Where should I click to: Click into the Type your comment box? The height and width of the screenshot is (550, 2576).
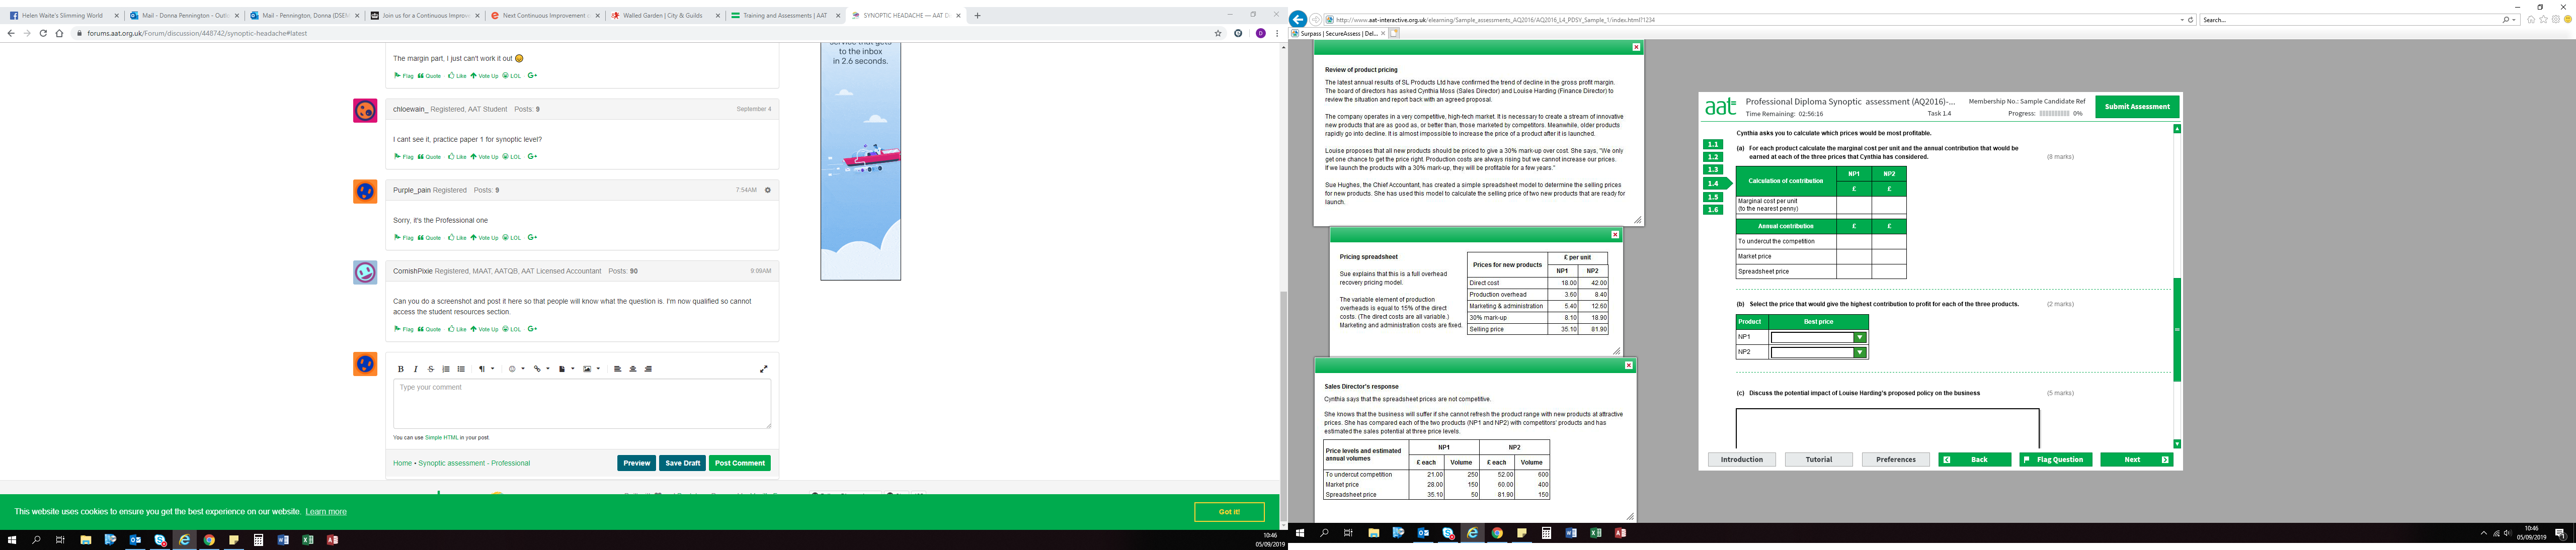pos(581,403)
